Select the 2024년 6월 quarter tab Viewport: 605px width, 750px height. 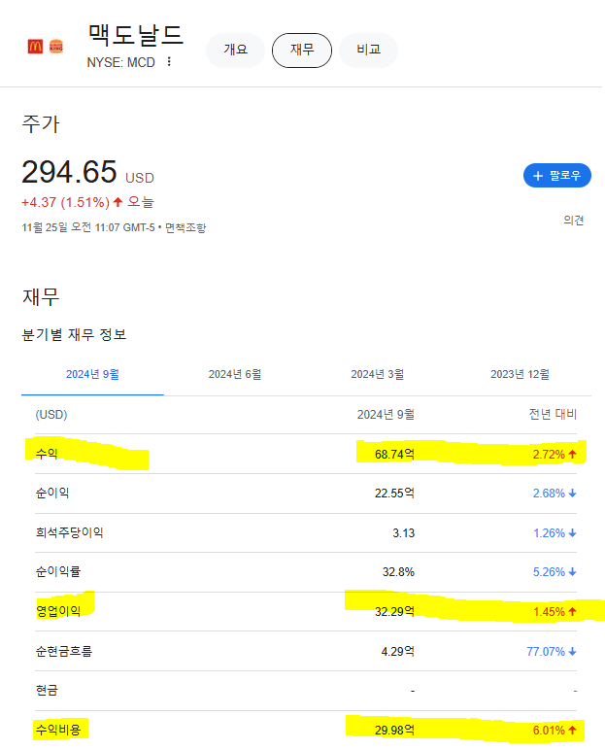tap(235, 375)
